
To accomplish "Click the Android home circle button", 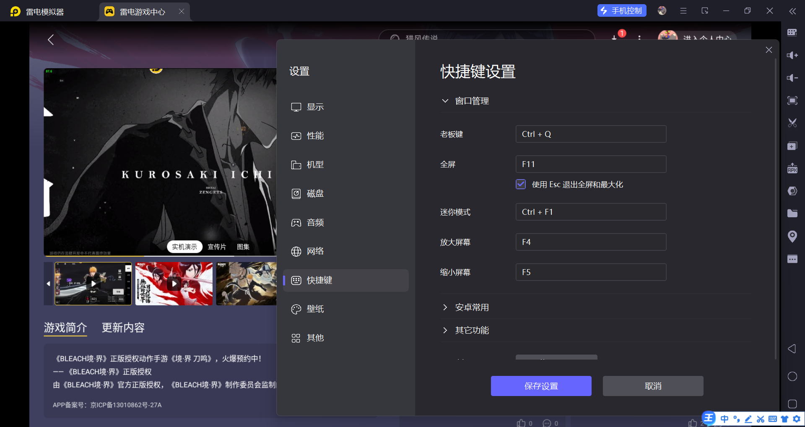I will point(792,376).
